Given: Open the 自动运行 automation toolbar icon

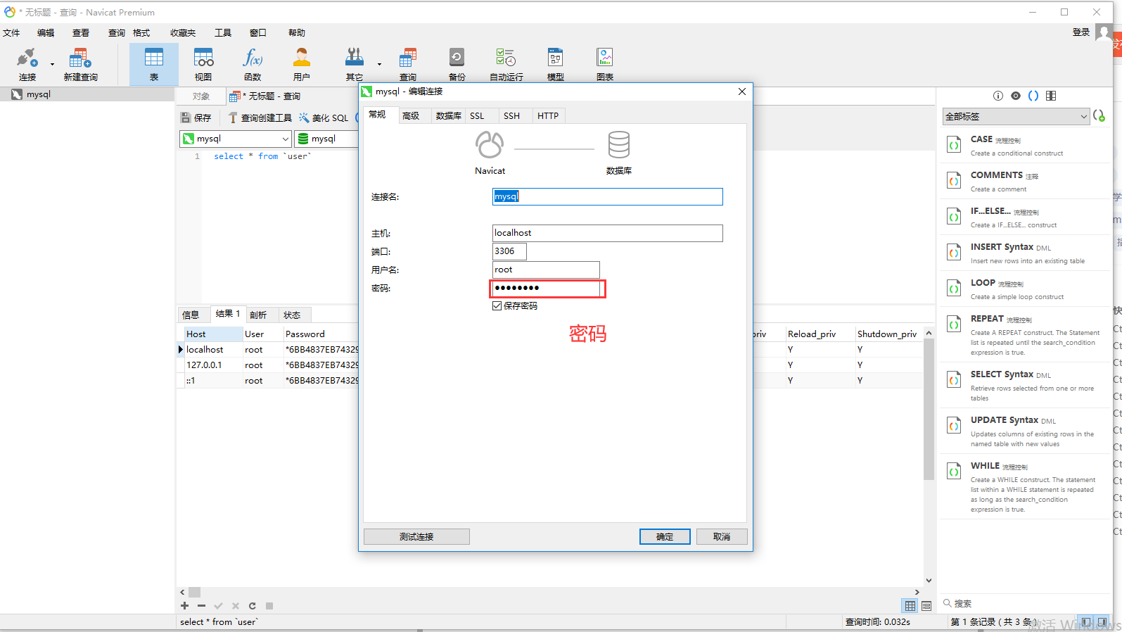Looking at the screenshot, I should [506, 64].
